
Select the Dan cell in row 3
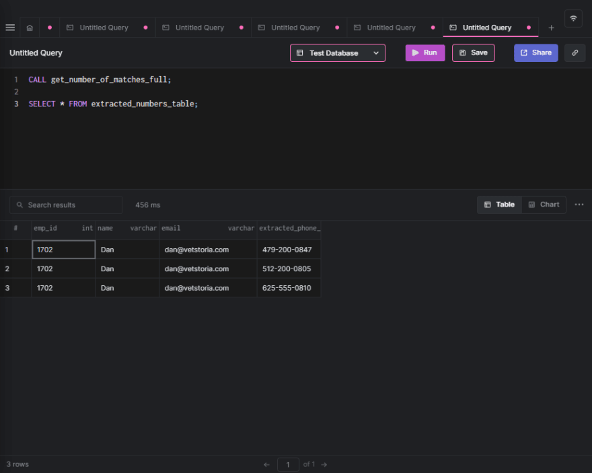(x=127, y=288)
